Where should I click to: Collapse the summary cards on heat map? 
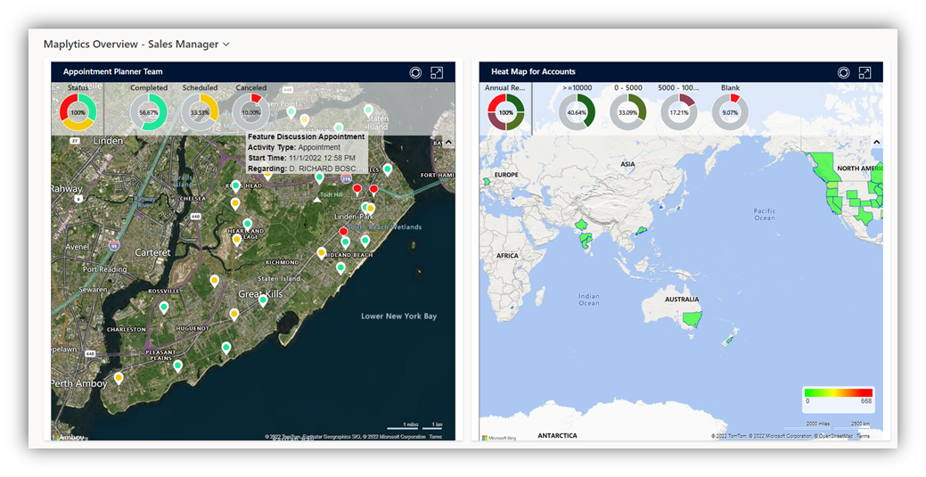click(876, 142)
